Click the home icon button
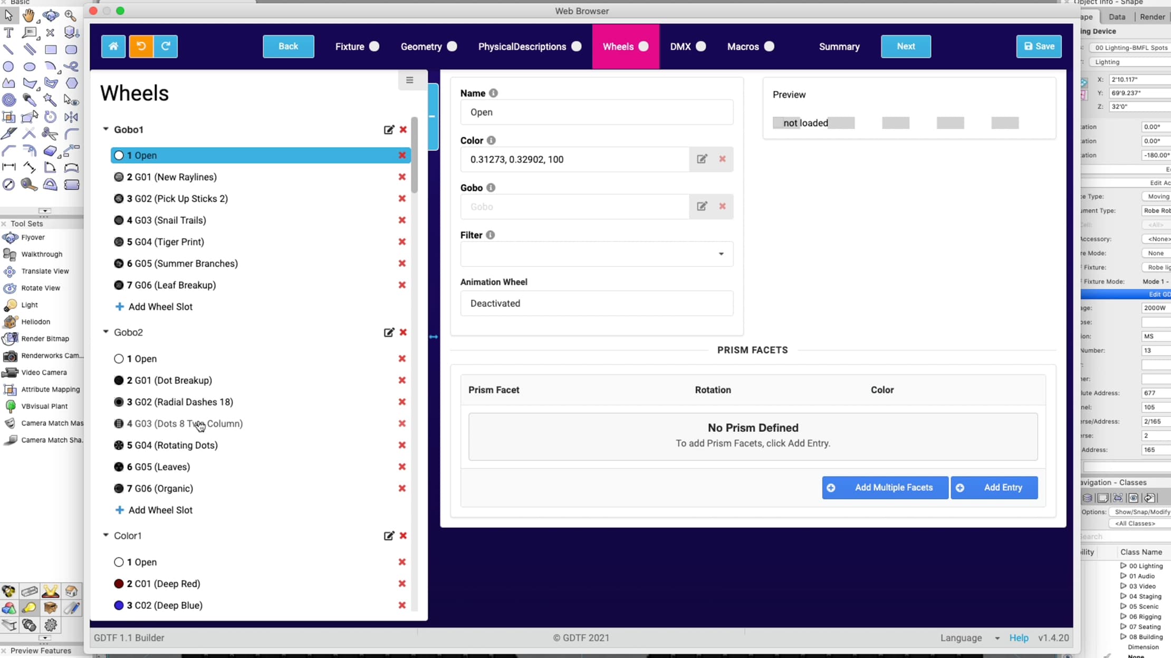This screenshot has height=658, width=1171. click(113, 46)
